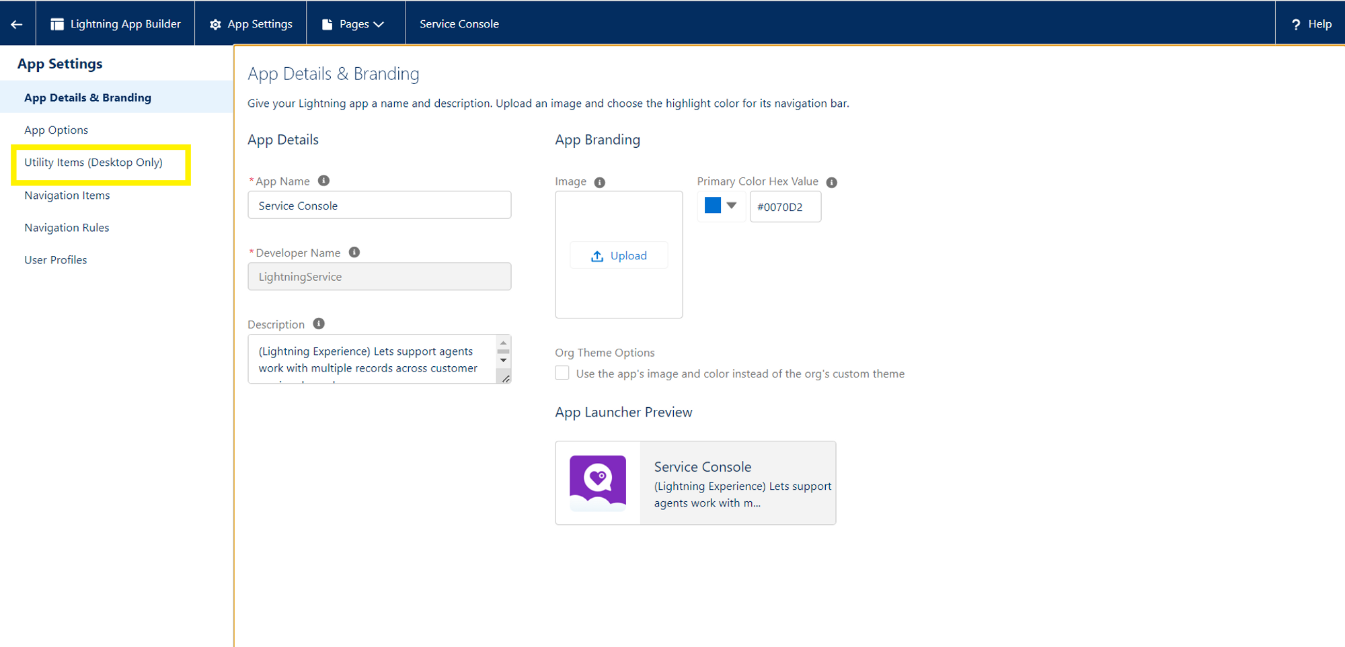Click Service Console title in launcher preview
Image resolution: width=1345 pixels, height=647 pixels.
pyautogui.click(x=703, y=466)
